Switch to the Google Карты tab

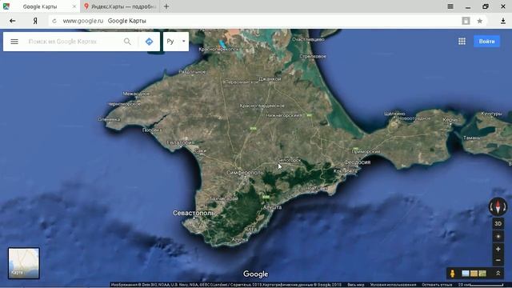[39, 6]
